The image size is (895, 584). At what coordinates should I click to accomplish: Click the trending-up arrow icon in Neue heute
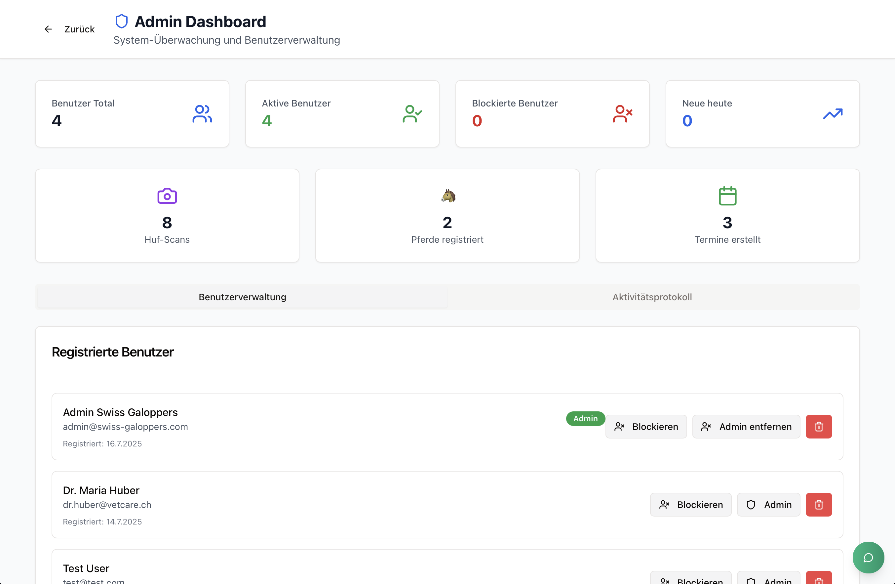pyautogui.click(x=833, y=114)
